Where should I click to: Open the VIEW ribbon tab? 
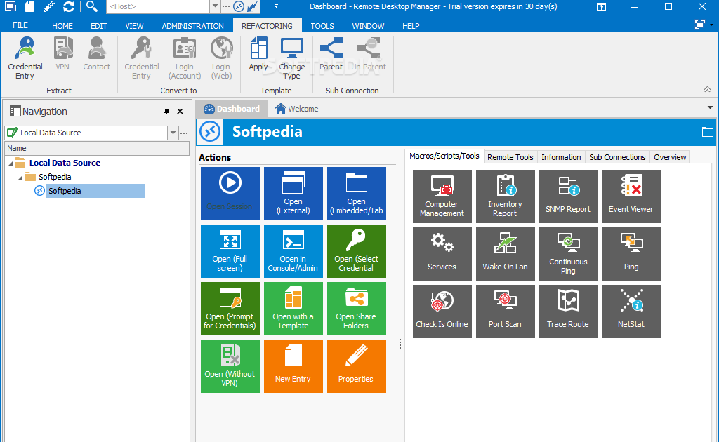tap(134, 26)
